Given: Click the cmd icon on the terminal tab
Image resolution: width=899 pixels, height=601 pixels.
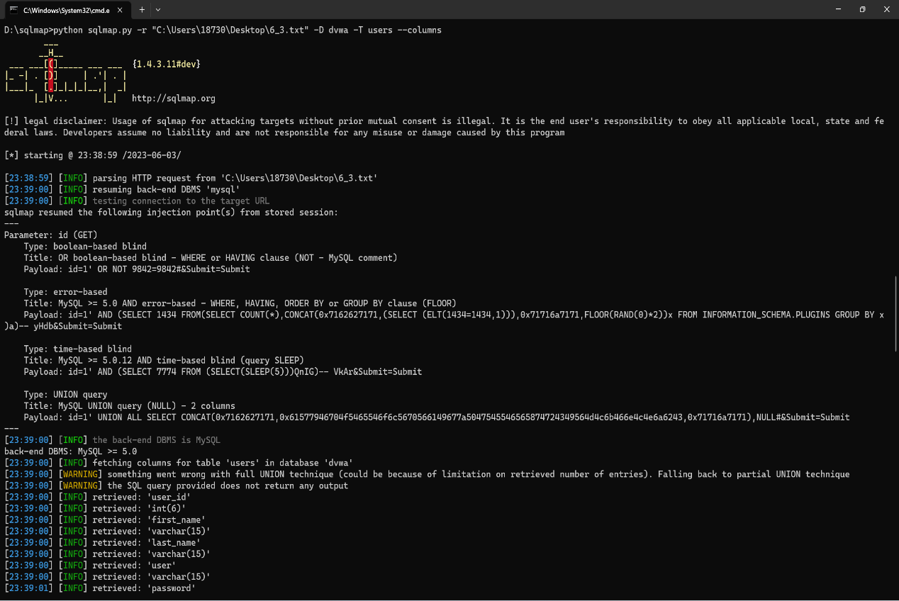Looking at the screenshot, I should tap(13, 10).
